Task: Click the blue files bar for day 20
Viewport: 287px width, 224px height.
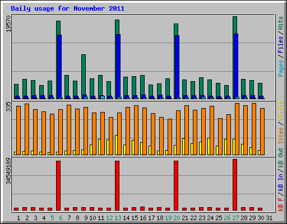Action: [177, 67]
